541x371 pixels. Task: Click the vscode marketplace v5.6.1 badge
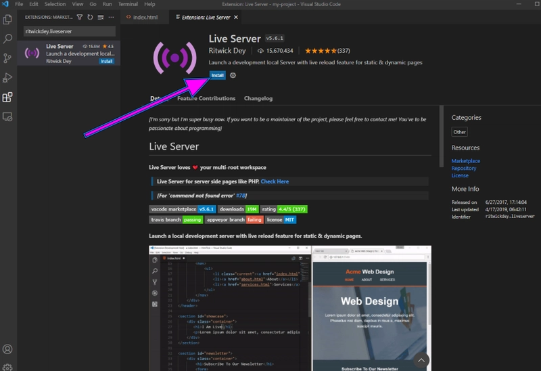(x=183, y=209)
